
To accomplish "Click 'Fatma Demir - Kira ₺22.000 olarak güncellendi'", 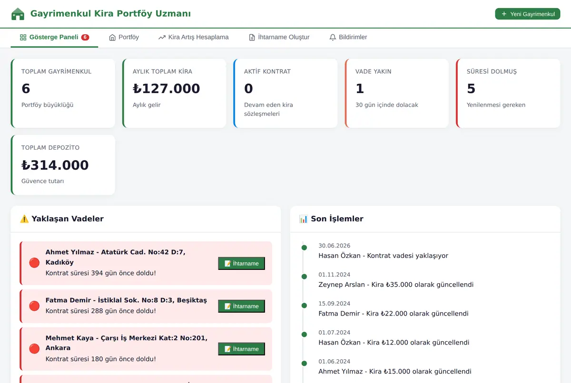I will tap(394, 314).
